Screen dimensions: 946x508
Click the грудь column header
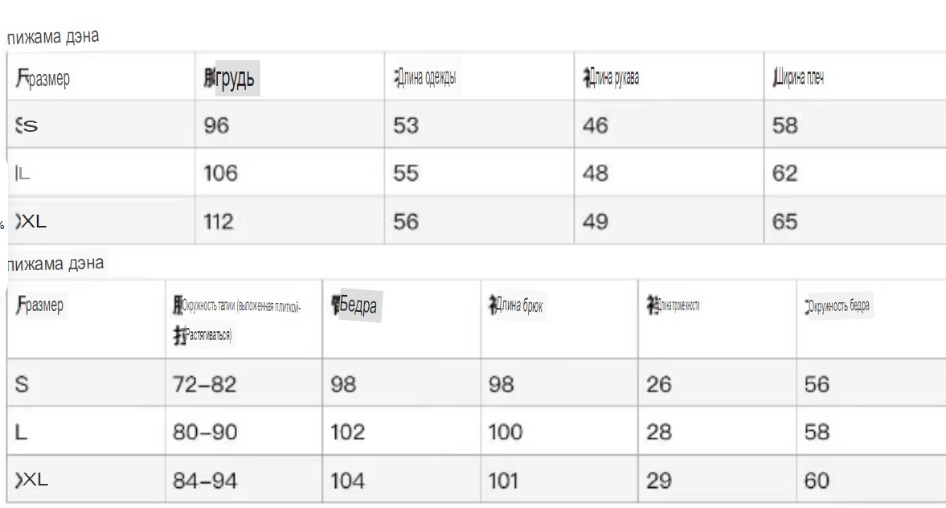point(289,76)
